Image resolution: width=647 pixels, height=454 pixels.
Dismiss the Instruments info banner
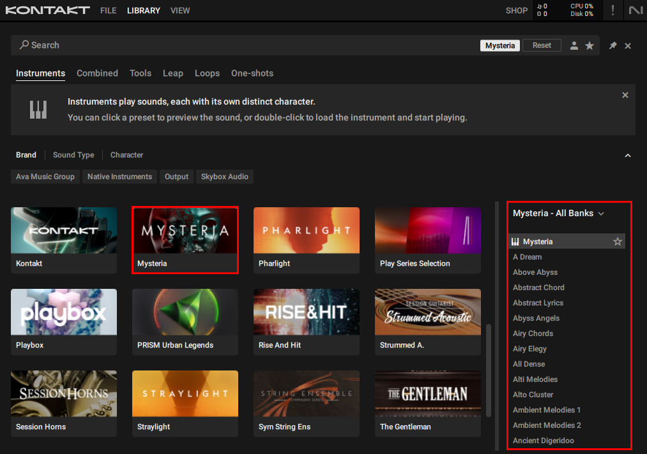(625, 95)
